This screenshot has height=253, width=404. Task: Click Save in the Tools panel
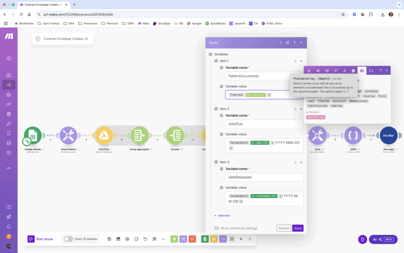[297, 228]
